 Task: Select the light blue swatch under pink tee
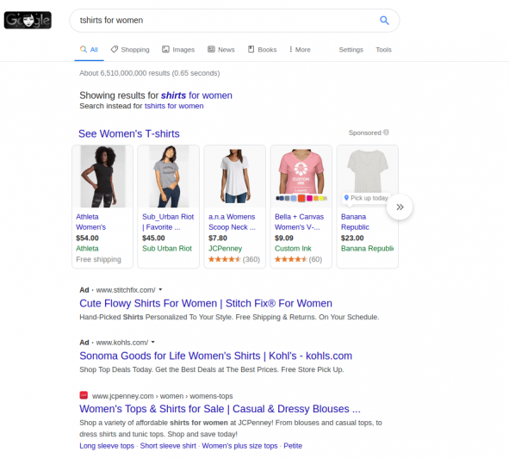pyautogui.click(x=294, y=198)
